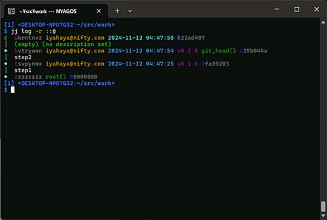Close the terminal window

point(316,9)
